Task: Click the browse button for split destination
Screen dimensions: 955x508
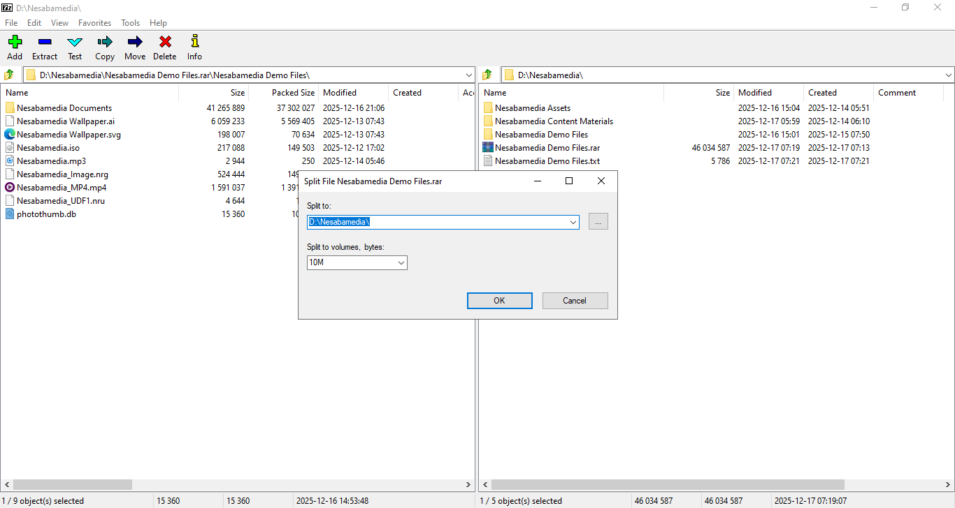Action: [598, 222]
